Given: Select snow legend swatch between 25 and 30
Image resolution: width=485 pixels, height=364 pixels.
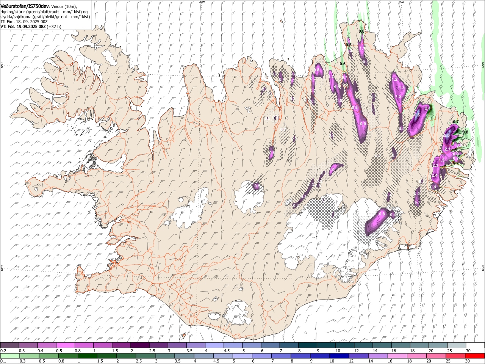Looking at the screenshot, I should point(457,345).
